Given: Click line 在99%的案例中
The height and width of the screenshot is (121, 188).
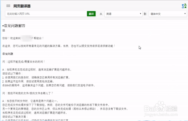Looking at the screenshot, I should click(x=49, y=85).
